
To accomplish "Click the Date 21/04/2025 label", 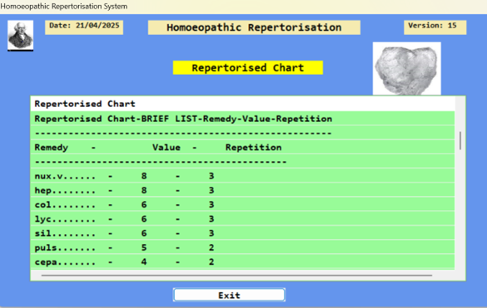I will [84, 27].
